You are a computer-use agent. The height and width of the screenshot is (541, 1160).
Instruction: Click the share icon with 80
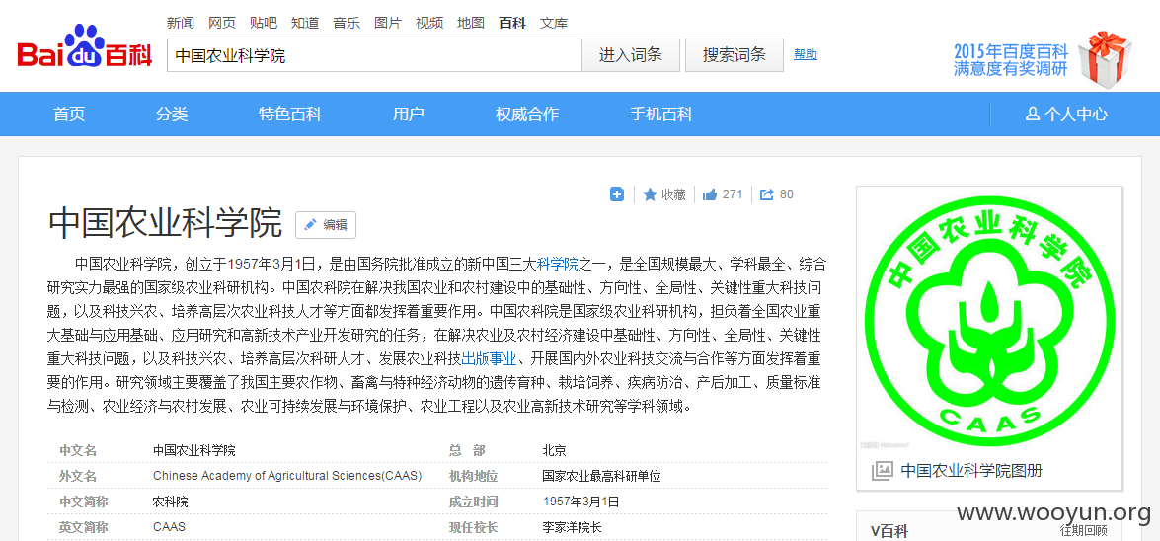coord(767,194)
